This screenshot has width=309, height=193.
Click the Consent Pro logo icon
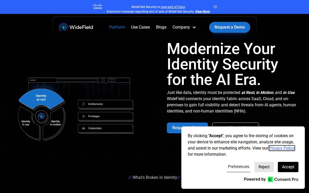[x=270, y=179]
